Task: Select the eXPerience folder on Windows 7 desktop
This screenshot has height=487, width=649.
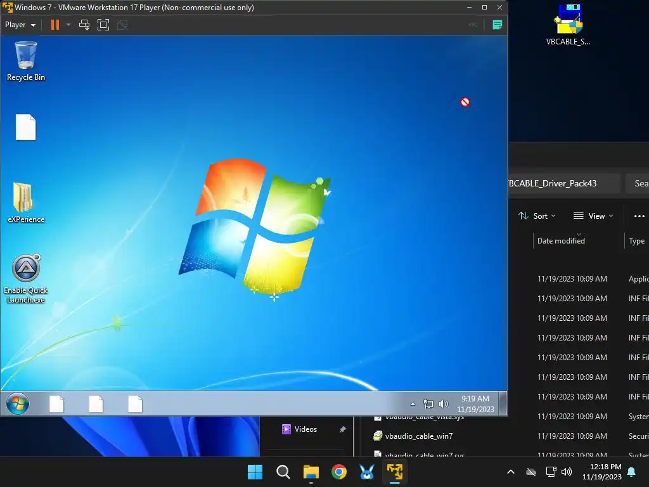Action: tap(25, 203)
